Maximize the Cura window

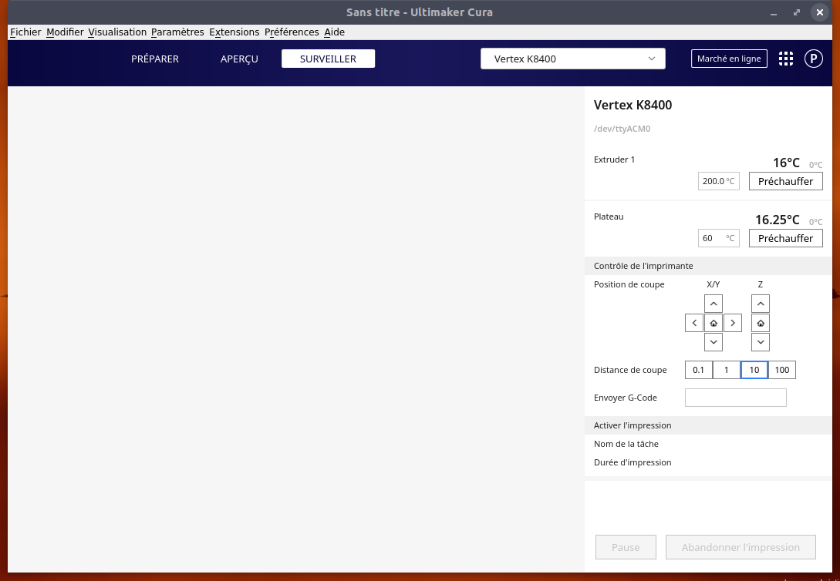(797, 12)
